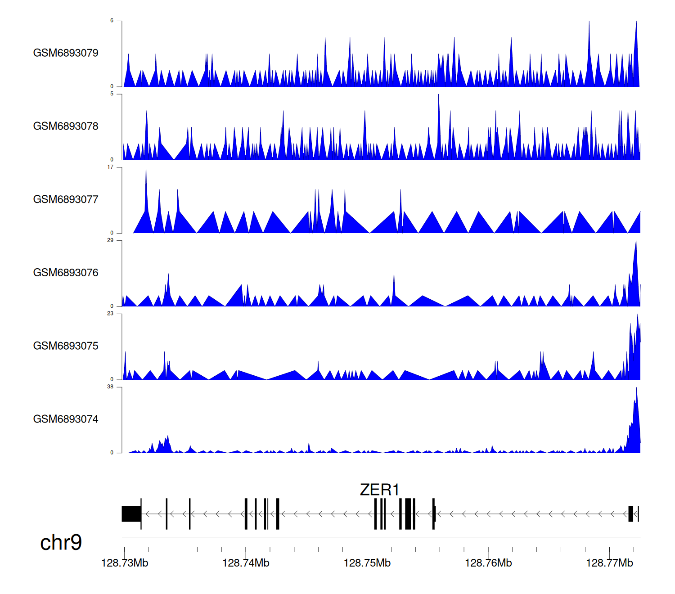675x594 pixels.
Task: Click the GSM6893079 track label
Action: pos(66,53)
